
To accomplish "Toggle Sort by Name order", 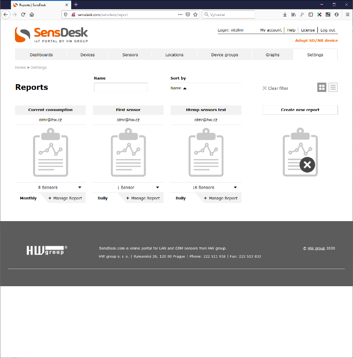I will coord(179,88).
